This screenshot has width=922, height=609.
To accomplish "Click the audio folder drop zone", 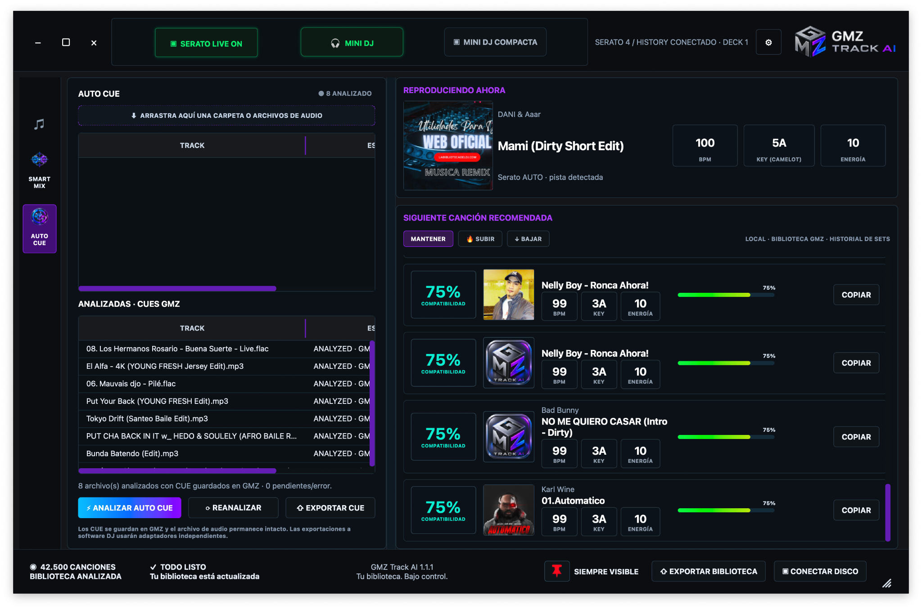I will pyautogui.click(x=226, y=116).
